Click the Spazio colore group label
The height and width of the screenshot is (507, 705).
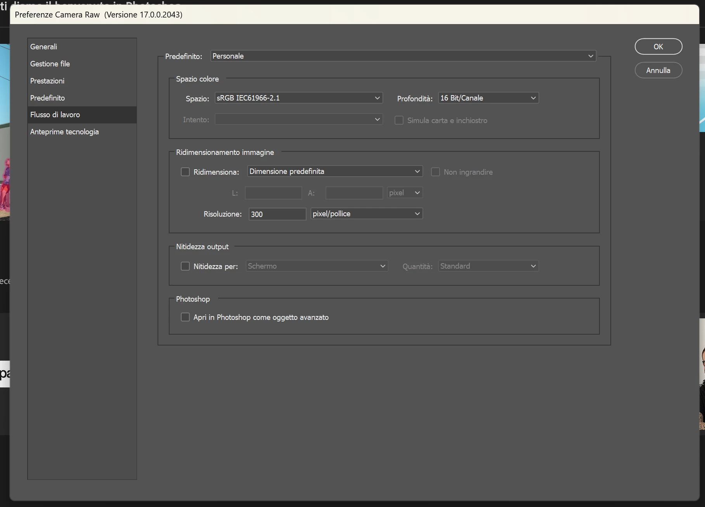197,79
